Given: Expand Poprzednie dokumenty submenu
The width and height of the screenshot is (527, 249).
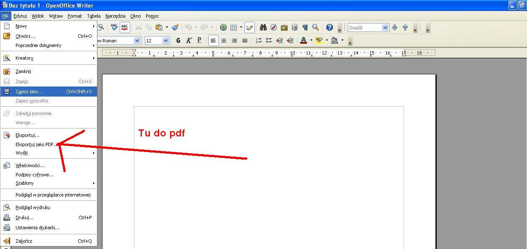Looking at the screenshot, I should (49, 45).
